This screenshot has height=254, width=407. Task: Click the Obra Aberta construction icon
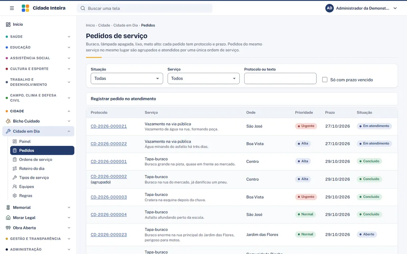tap(8, 228)
